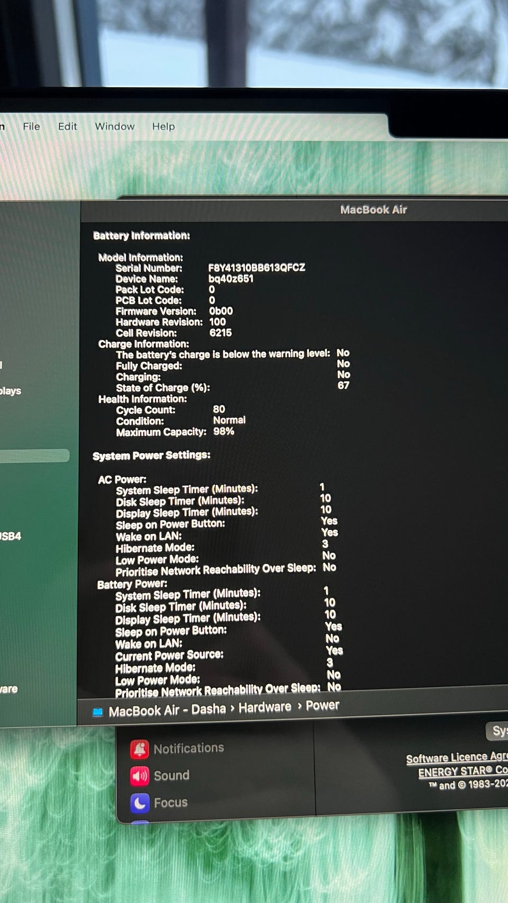
Task: Click Maximum Capacity value 98%
Action: pos(223,431)
